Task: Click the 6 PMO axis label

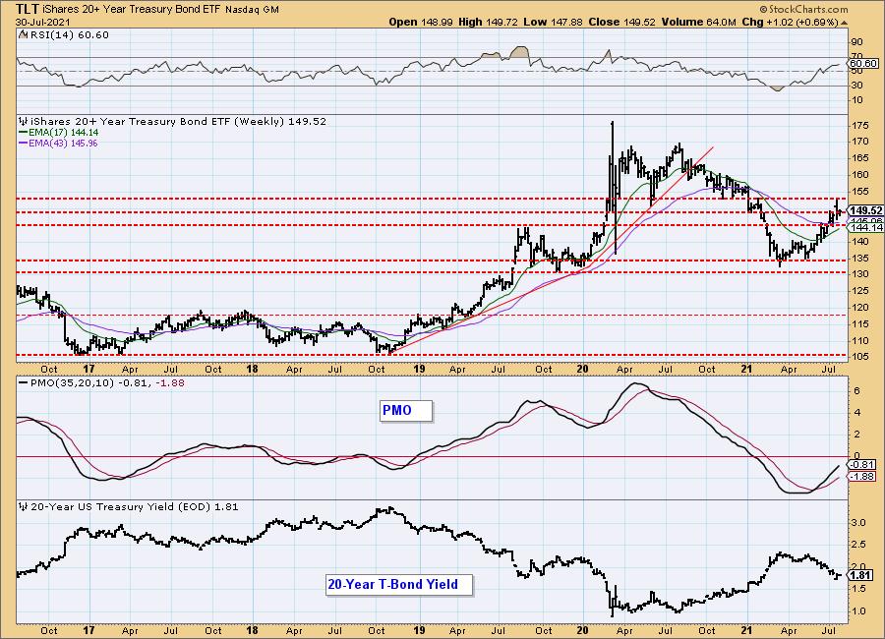Action: (x=856, y=390)
